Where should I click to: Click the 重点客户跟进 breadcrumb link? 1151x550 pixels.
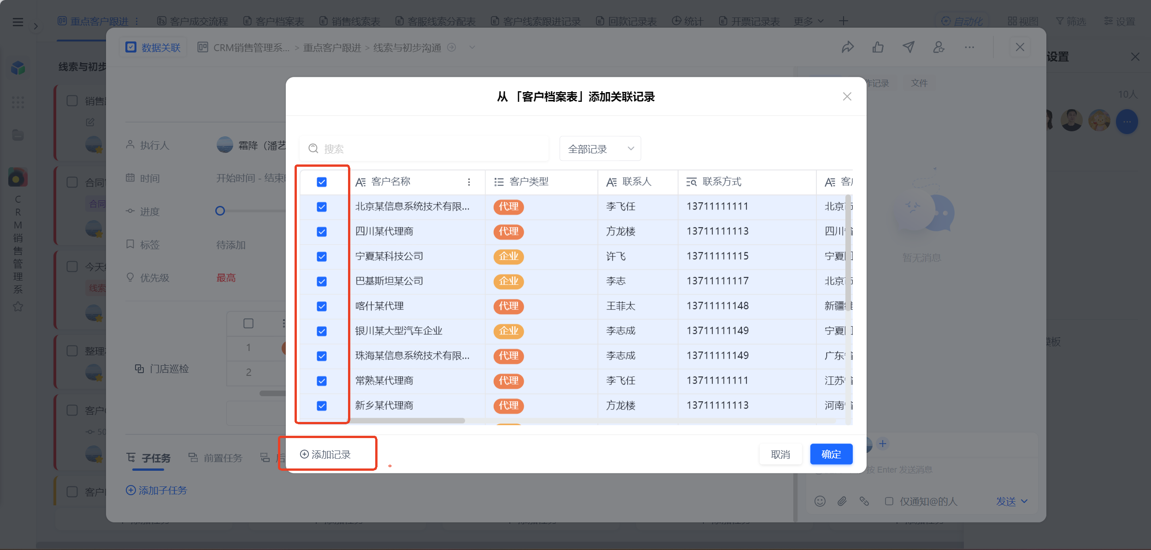[x=332, y=47]
